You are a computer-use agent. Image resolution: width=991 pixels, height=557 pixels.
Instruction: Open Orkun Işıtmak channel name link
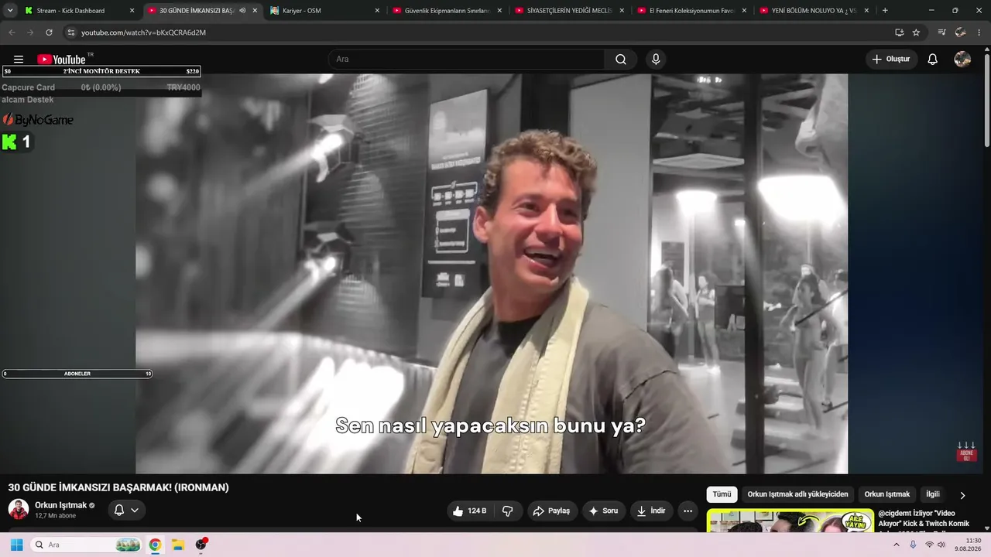pyautogui.click(x=60, y=505)
